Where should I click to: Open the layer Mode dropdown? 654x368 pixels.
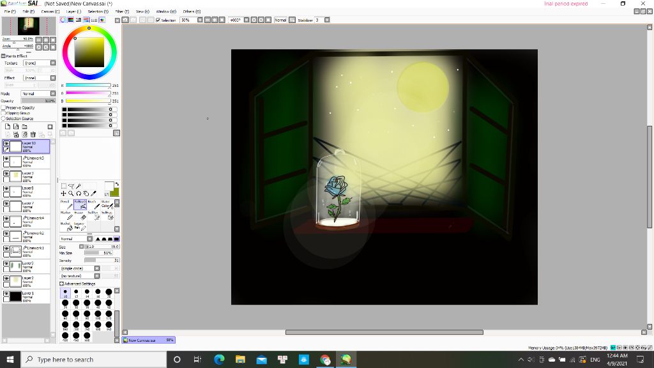click(x=53, y=93)
